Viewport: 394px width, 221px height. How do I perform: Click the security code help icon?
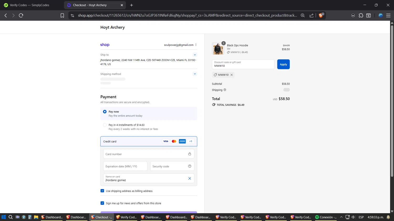click(190, 166)
